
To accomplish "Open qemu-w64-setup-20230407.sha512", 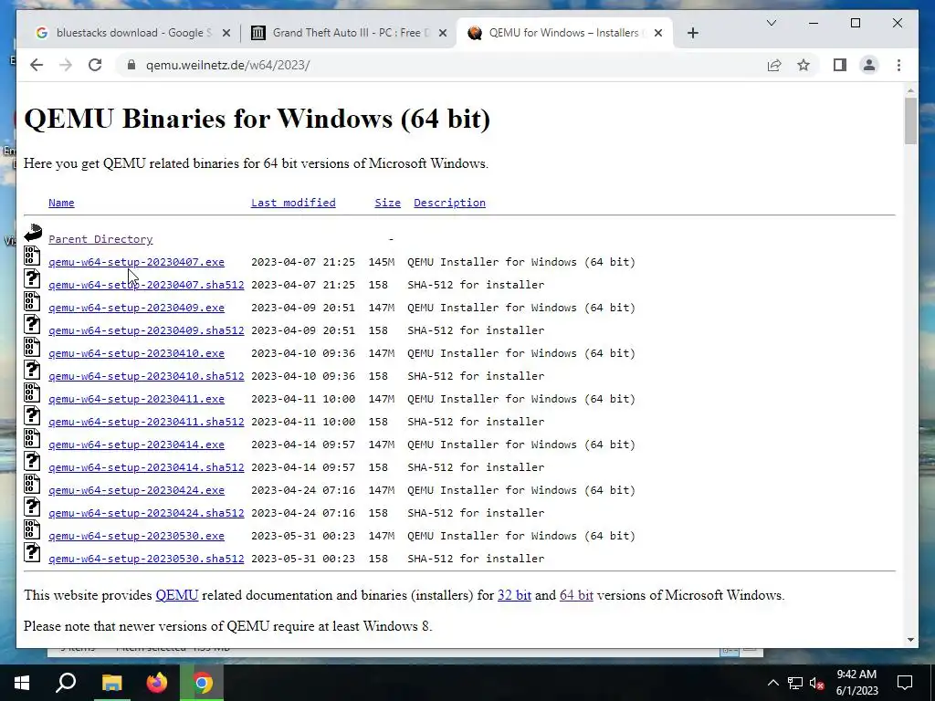I will pyautogui.click(x=146, y=285).
